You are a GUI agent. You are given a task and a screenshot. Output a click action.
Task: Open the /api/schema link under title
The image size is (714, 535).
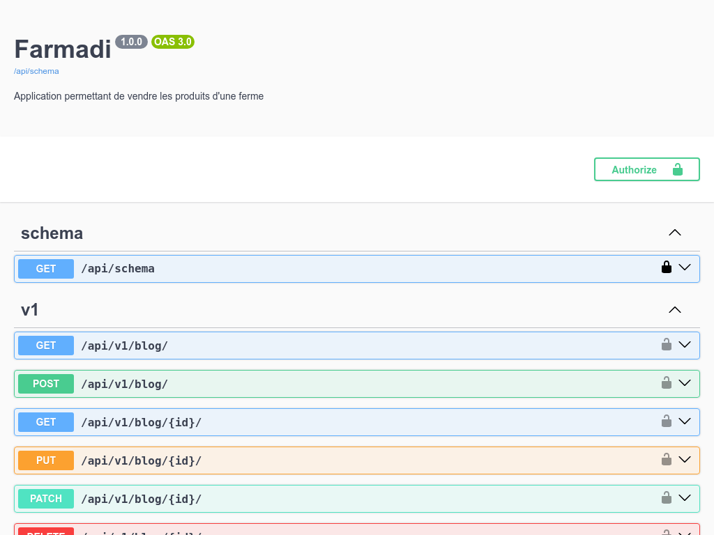click(x=36, y=71)
